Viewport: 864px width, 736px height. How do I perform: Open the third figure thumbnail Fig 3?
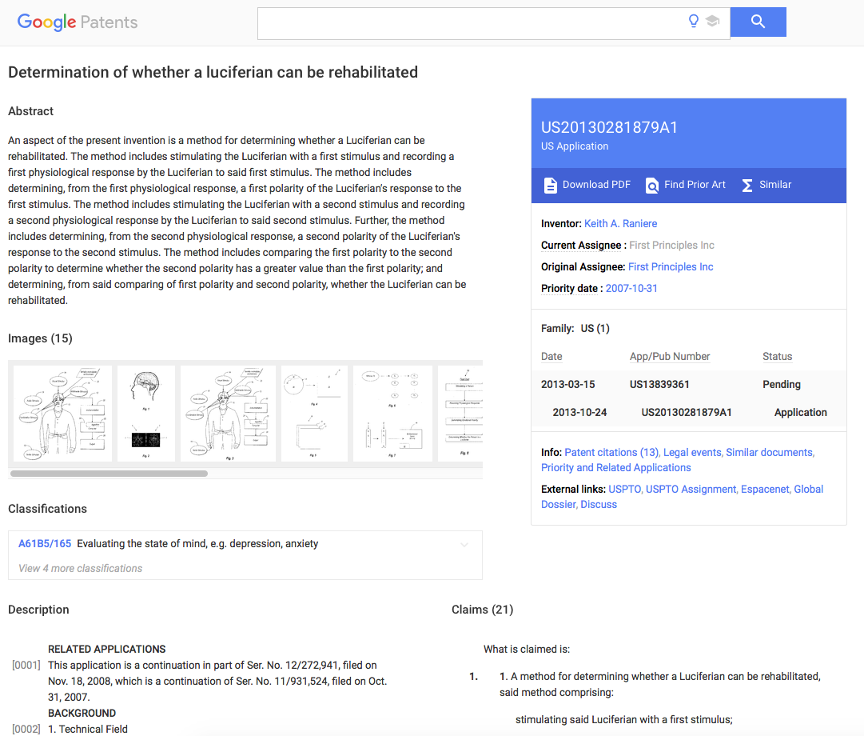pyautogui.click(x=228, y=414)
